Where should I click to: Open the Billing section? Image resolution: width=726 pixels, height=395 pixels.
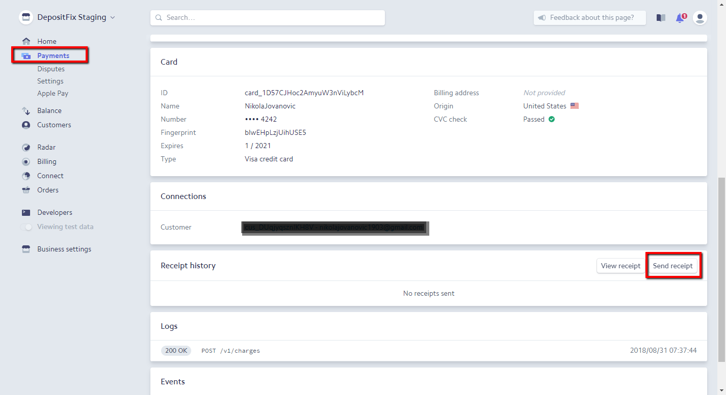[x=47, y=161]
